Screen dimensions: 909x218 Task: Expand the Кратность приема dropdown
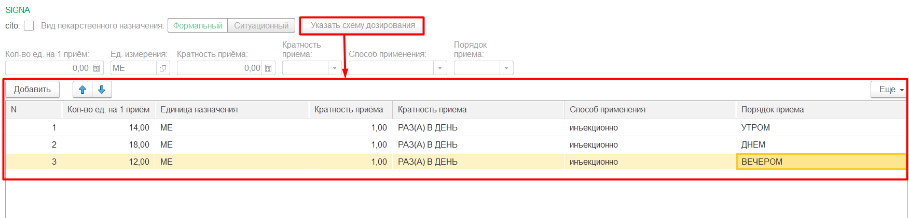click(x=335, y=68)
